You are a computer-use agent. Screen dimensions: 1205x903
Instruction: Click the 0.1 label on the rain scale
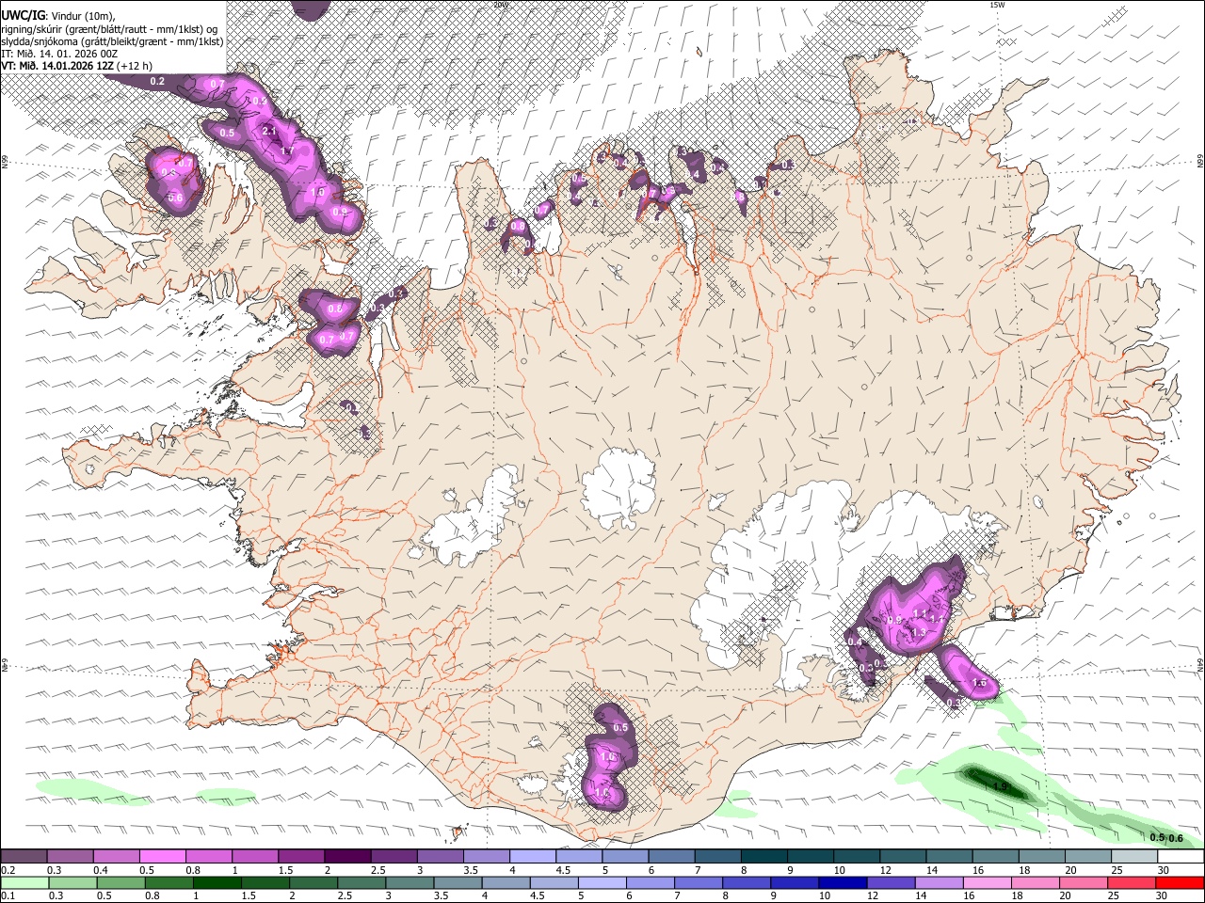pyautogui.click(x=6, y=895)
